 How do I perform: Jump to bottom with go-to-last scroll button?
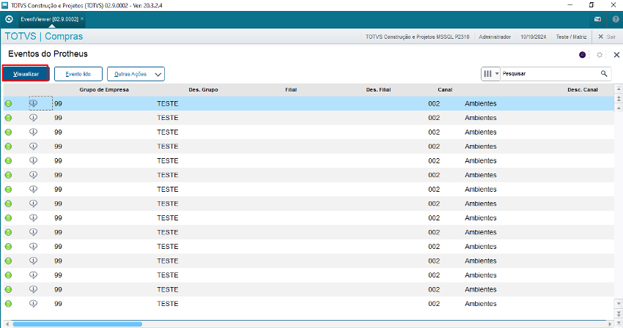(619, 322)
